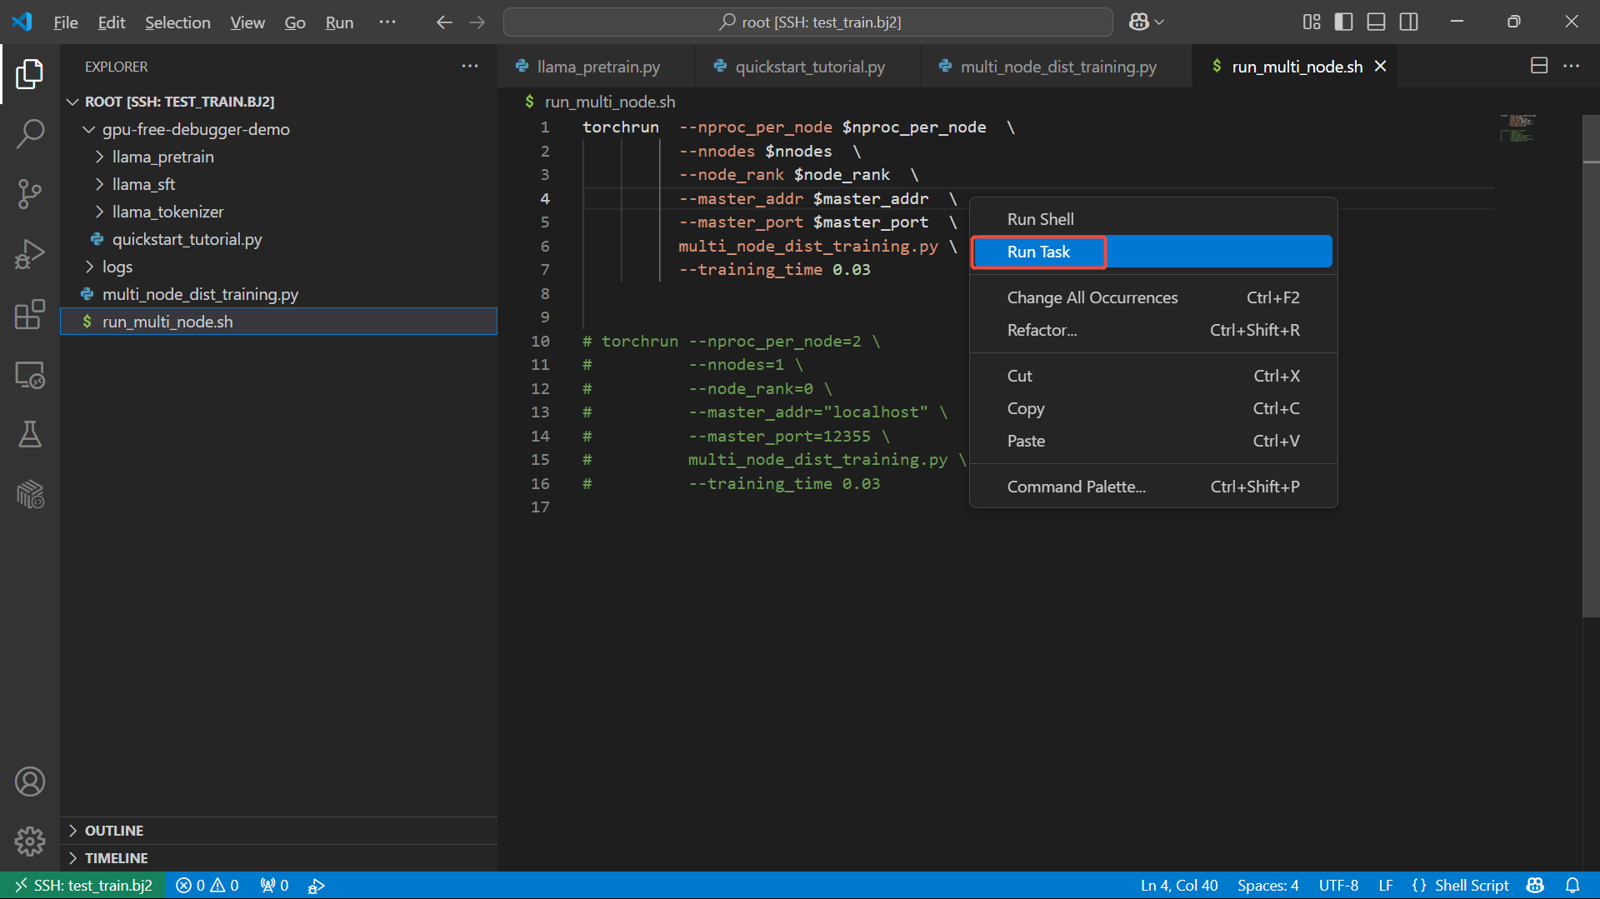The image size is (1600, 899).
Task: Open the Manage settings gear
Action: [30, 842]
